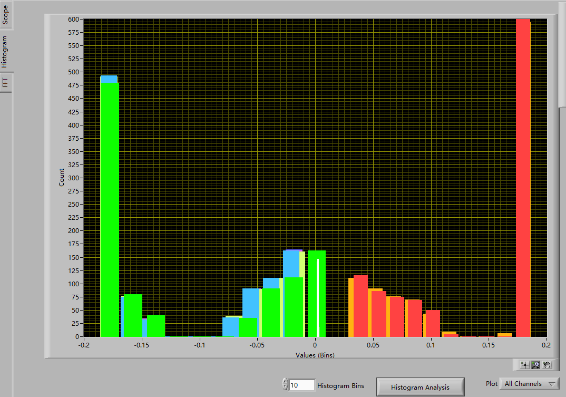Switch to the Scope tab
Screen dimensions: 566x397
pos(5,15)
